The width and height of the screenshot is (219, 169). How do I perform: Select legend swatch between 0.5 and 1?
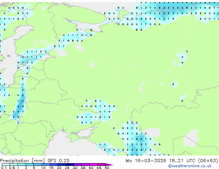click(x=14, y=165)
